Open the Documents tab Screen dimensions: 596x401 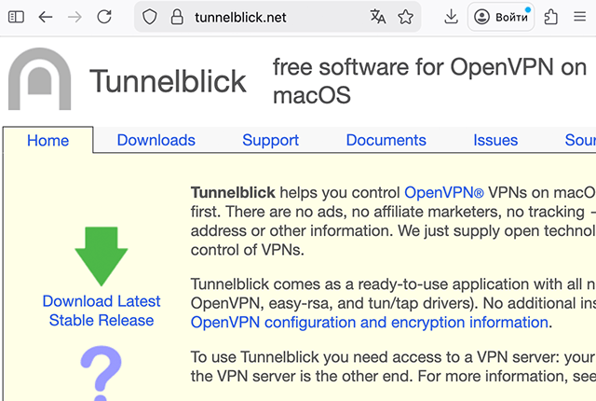click(386, 140)
